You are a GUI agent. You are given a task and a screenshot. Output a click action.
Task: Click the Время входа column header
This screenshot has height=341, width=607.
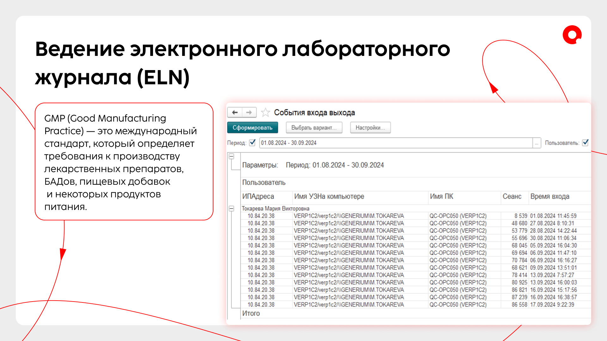[550, 196]
